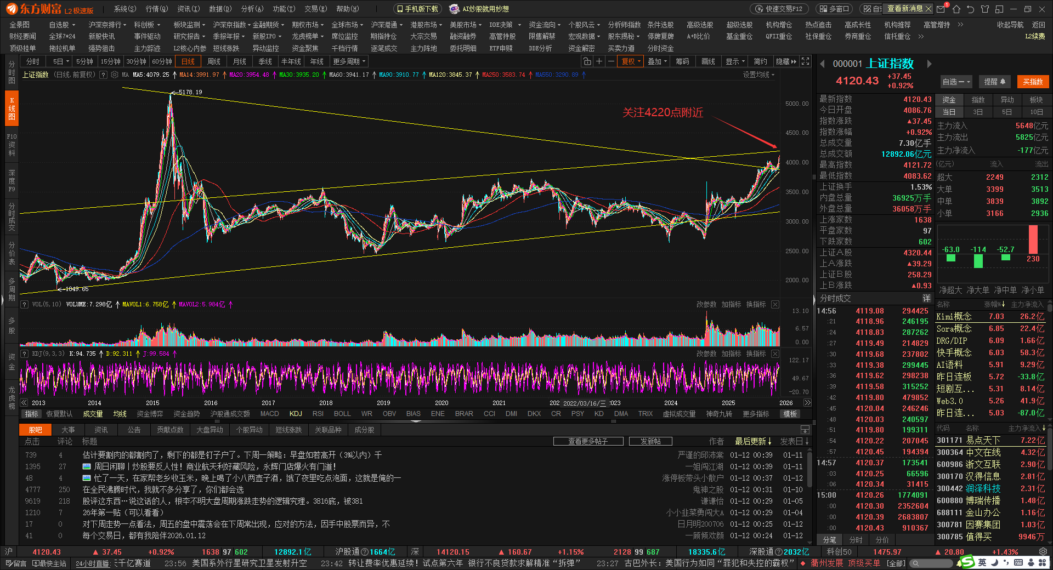Open the 设置均线 dropdown
Image resolution: width=1053 pixels, height=570 pixels.
[758, 75]
